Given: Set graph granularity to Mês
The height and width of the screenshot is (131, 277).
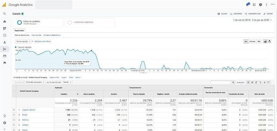Looking at the screenshot, I should point(259,41).
